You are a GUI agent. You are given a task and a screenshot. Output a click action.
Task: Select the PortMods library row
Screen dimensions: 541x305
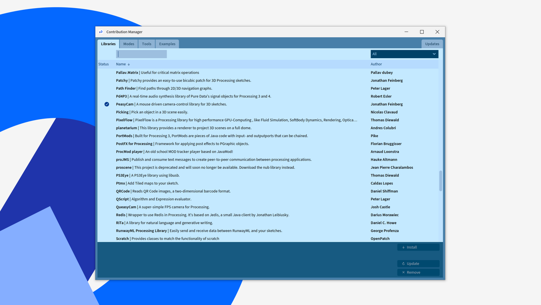[x=268, y=136]
